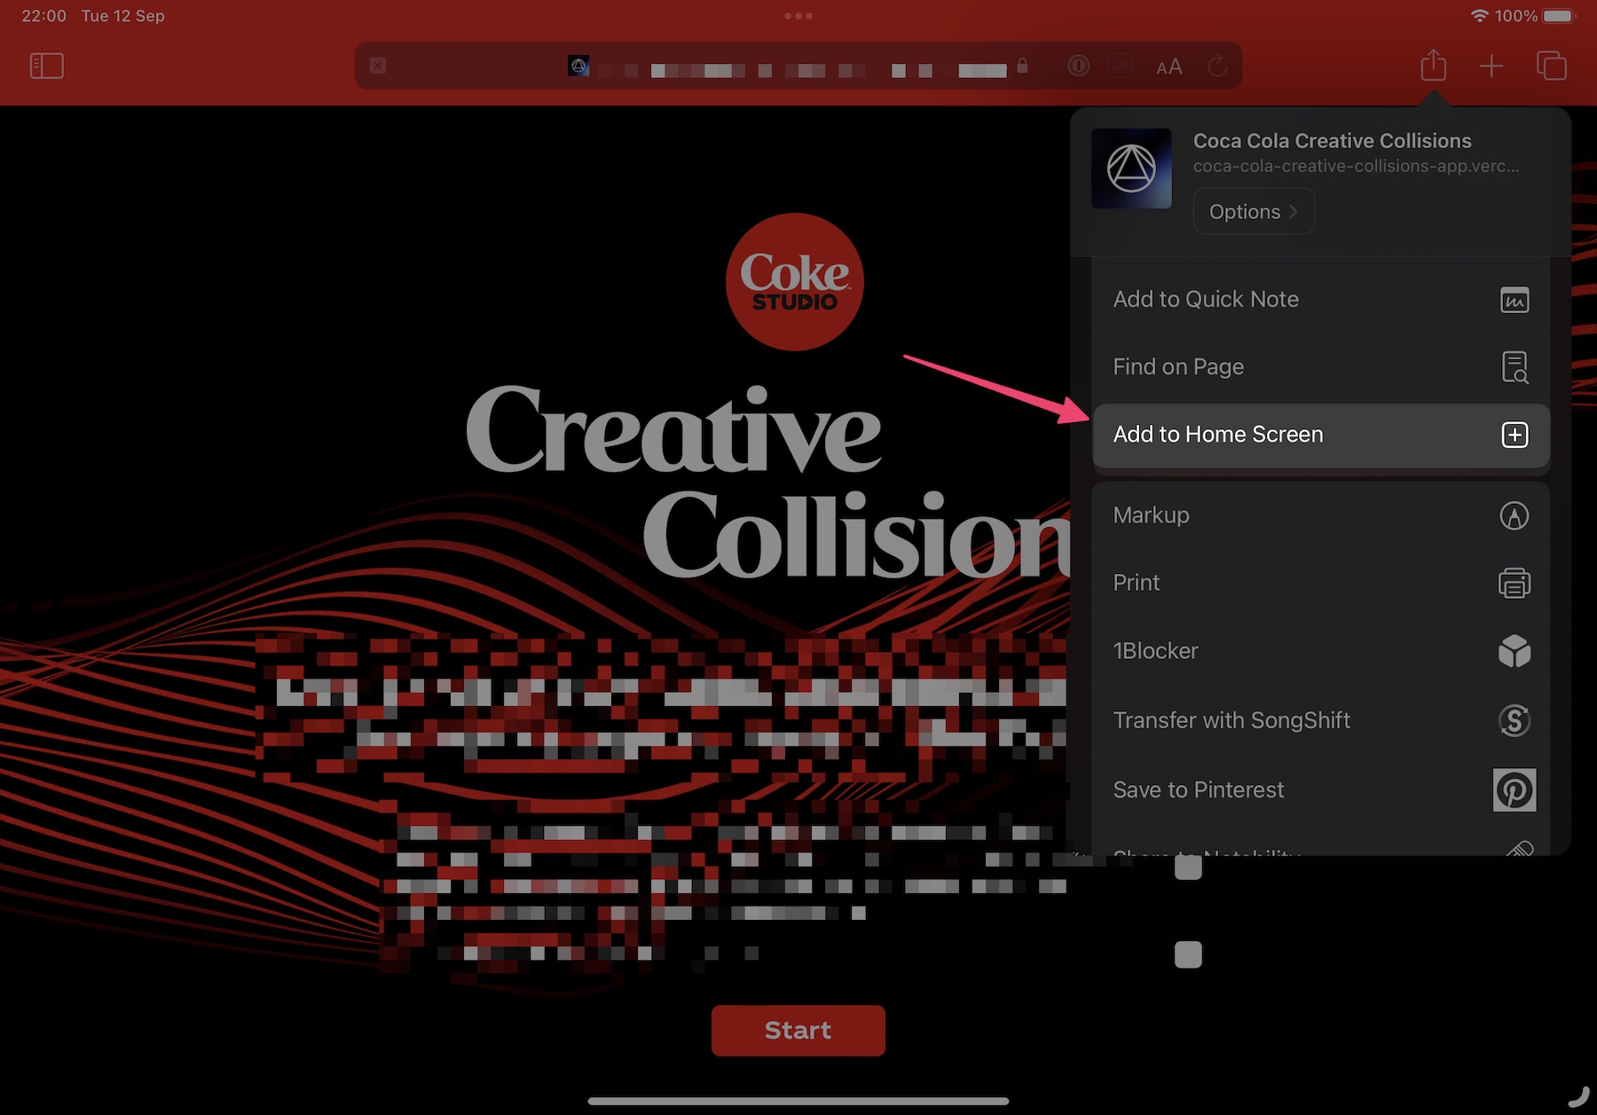Open a new tab with plus icon

pyautogui.click(x=1491, y=66)
